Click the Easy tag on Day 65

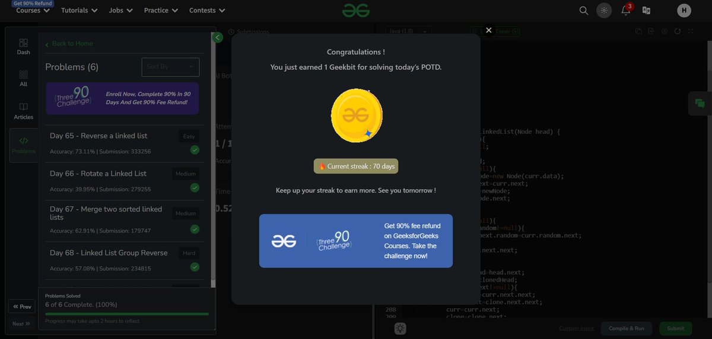click(x=189, y=136)
